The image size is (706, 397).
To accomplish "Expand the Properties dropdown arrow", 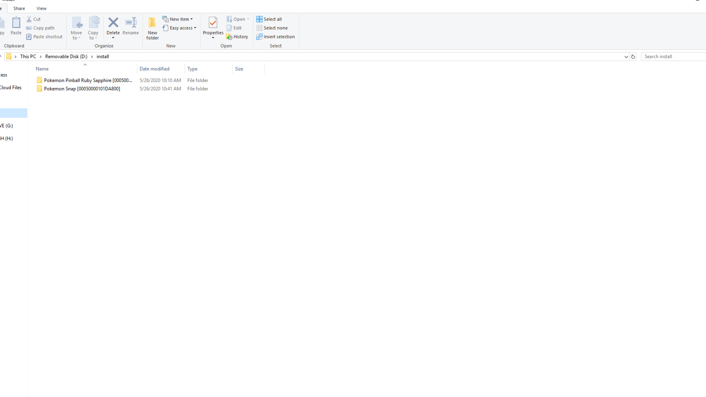I will [213, 38].
